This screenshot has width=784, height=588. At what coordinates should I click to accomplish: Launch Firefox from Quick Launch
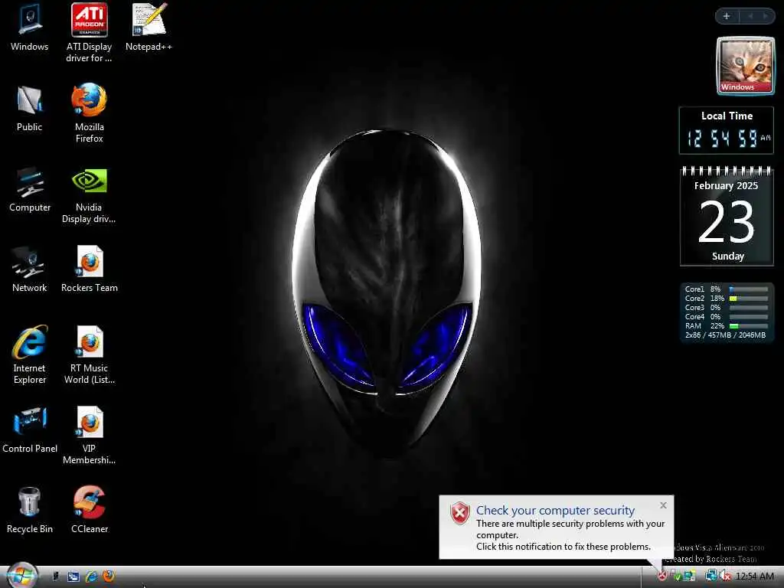(x=109, y=577)
